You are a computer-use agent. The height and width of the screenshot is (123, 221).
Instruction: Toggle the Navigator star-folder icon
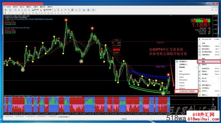coord(22,10)
